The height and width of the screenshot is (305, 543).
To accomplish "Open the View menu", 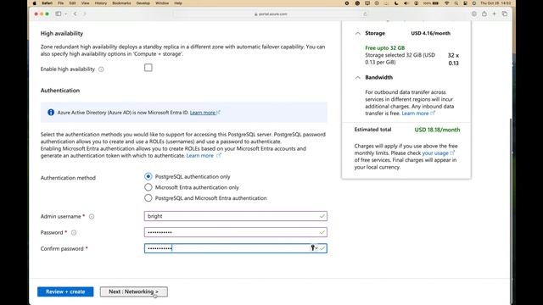I will coord(85,3).
